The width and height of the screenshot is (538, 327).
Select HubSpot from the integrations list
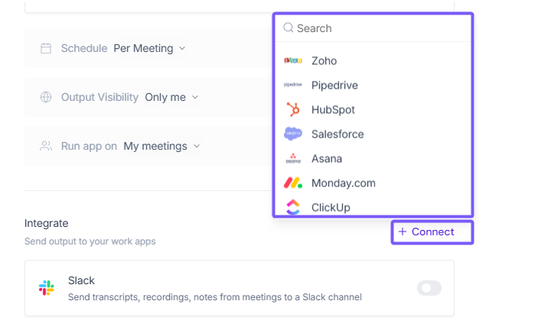click(x=333, y=109)
